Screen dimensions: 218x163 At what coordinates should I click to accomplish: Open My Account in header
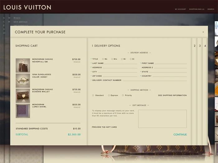pyautogui.click(x=180, y=9)
